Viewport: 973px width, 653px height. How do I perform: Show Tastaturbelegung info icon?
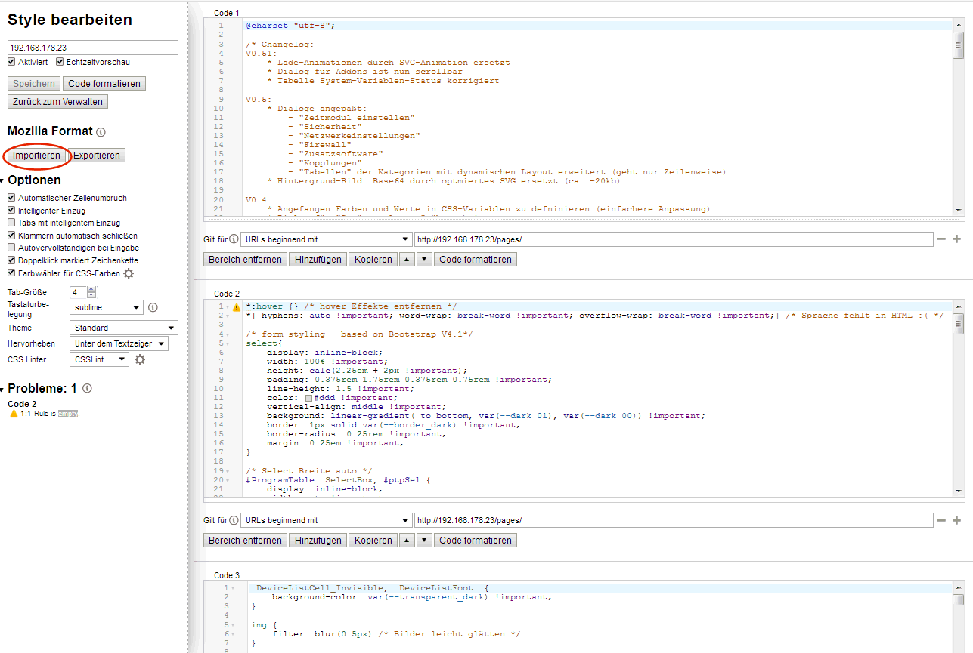(153, 308)
